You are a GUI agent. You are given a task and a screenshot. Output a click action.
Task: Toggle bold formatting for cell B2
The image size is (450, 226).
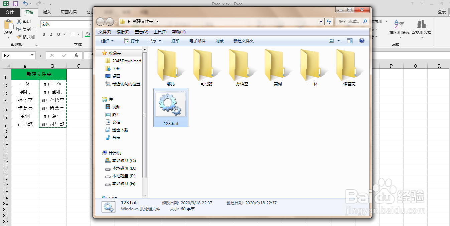(x=43, y=34)
